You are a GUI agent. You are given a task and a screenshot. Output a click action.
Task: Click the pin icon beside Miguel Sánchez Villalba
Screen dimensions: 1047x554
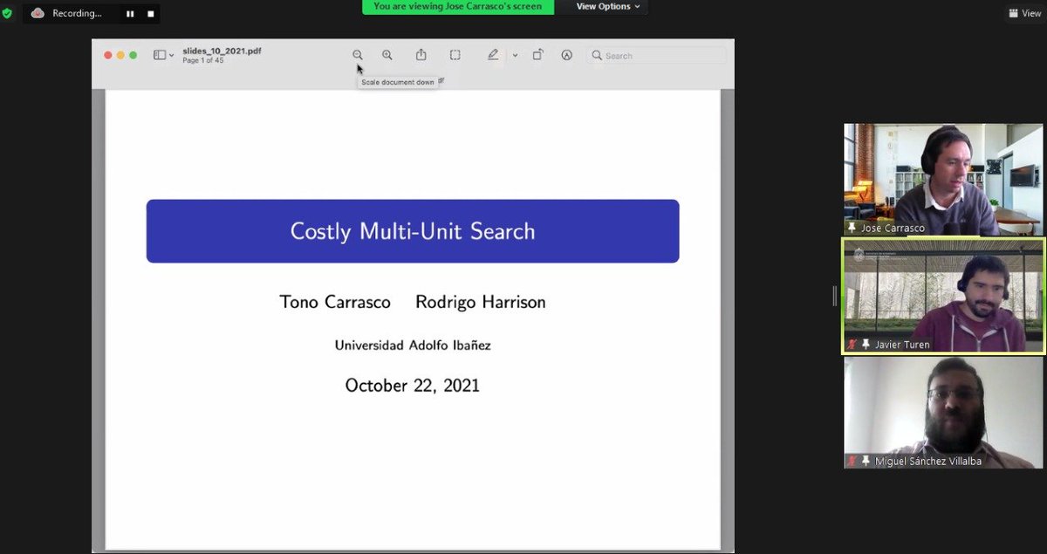tap(866, 461)
